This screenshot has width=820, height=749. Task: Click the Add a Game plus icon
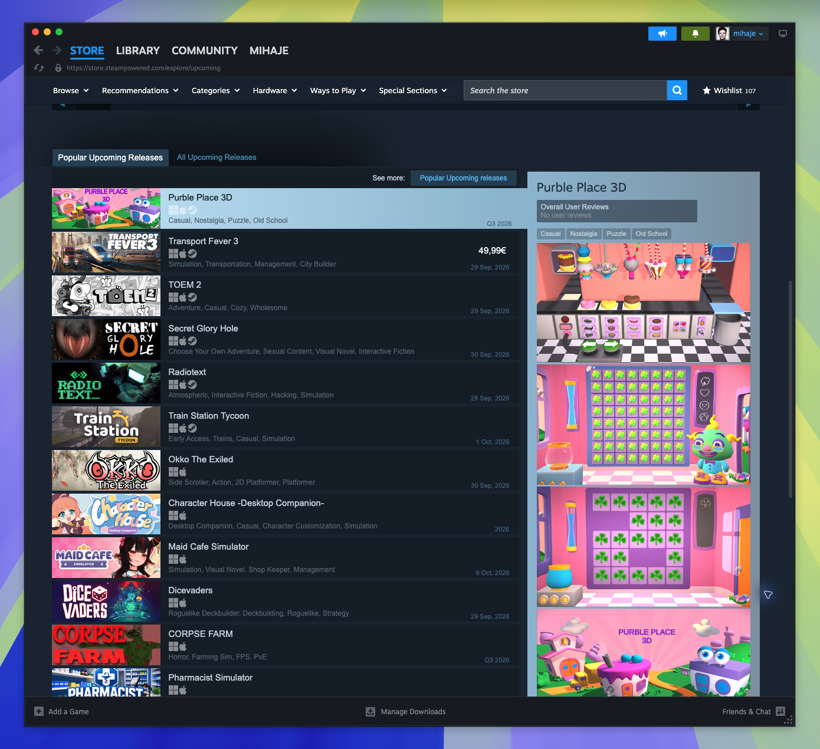pos(39,711)
